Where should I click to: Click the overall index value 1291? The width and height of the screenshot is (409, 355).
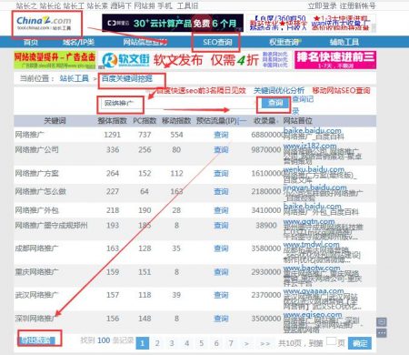click(x=113, y=135)
